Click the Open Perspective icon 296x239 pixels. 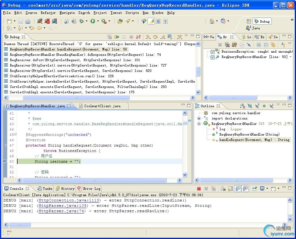(x=249, y=21)
